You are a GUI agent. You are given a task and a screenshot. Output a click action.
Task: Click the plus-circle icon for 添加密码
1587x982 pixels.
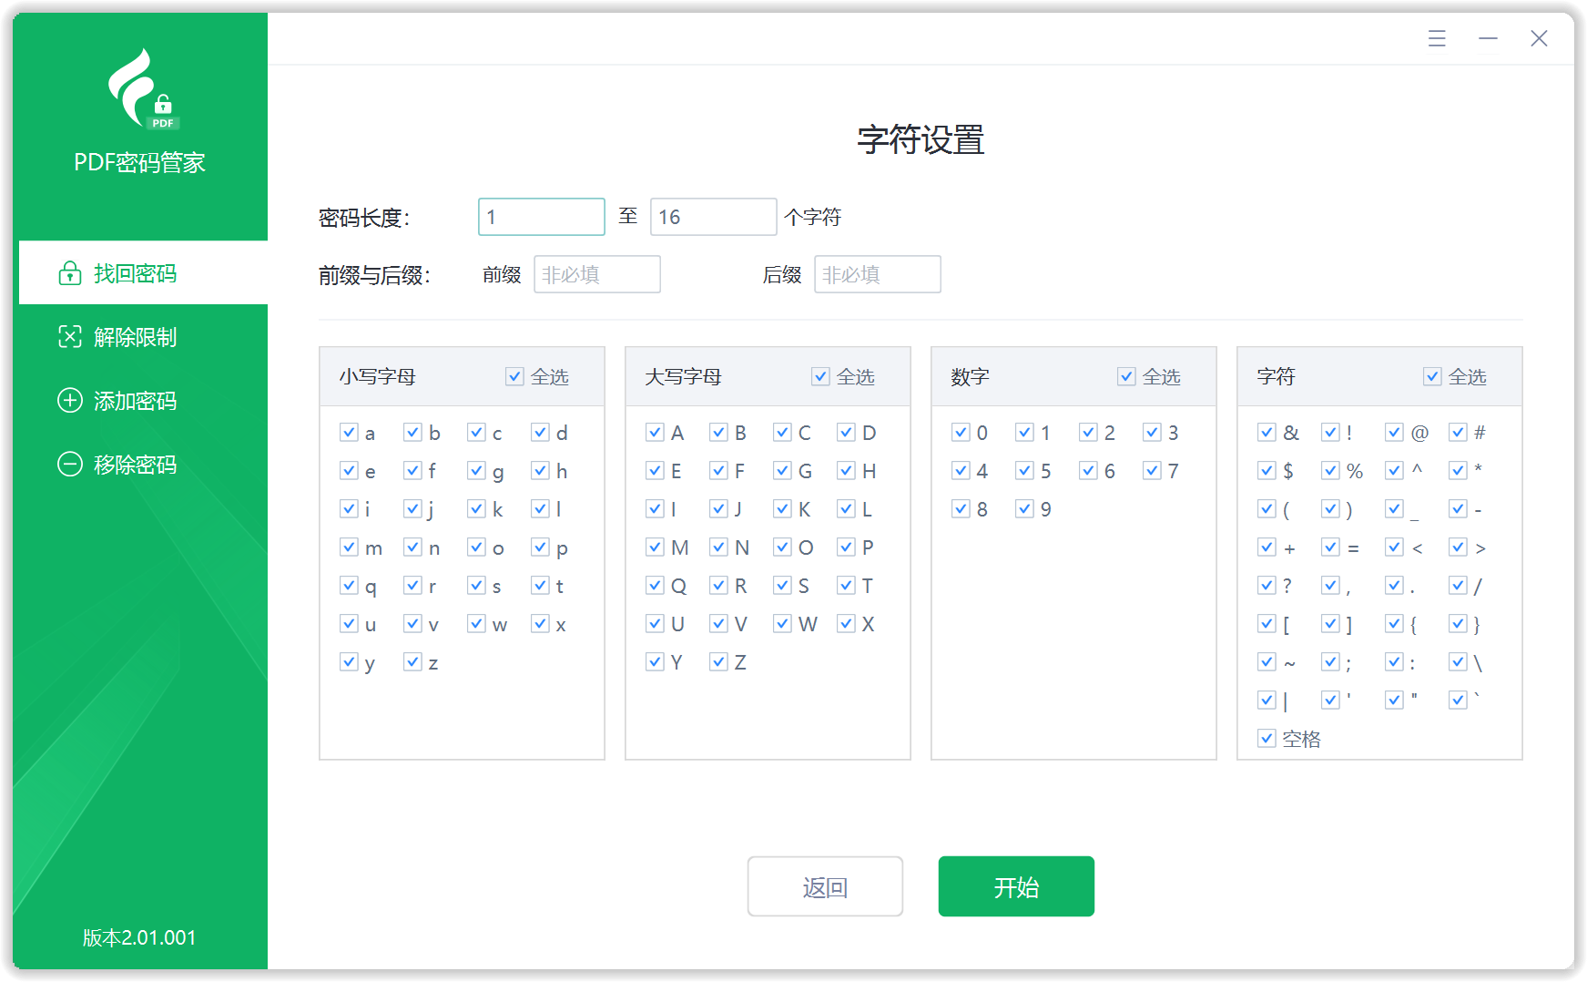pyautogui.click(x=70, y=401)
